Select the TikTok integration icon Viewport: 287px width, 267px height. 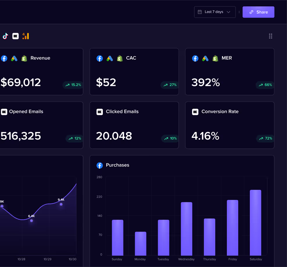5,36
